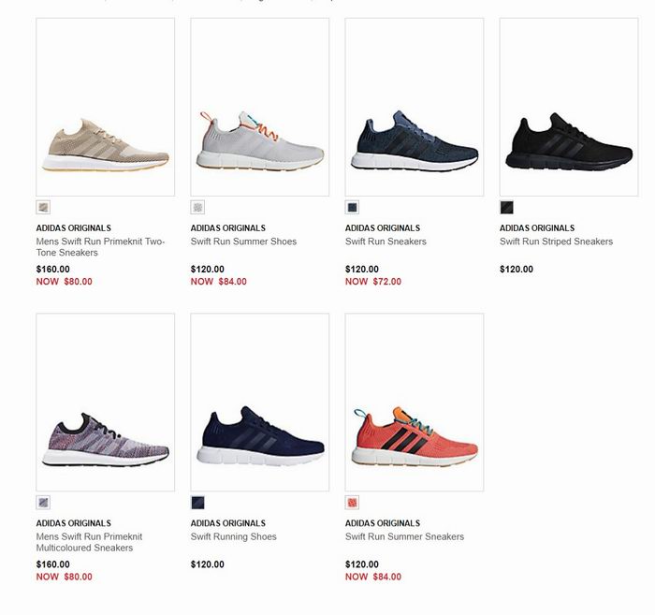Open the multicoloured Primeknit sneaker image

(x=105, y=403)
